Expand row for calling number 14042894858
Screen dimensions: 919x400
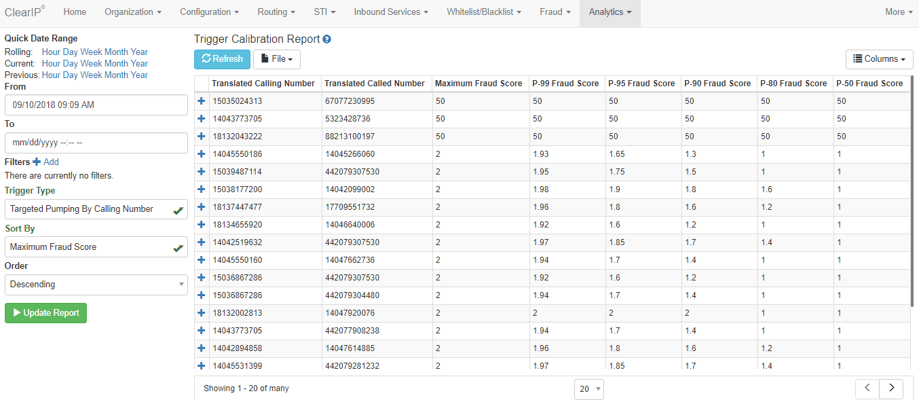click(x=201, y=348)
